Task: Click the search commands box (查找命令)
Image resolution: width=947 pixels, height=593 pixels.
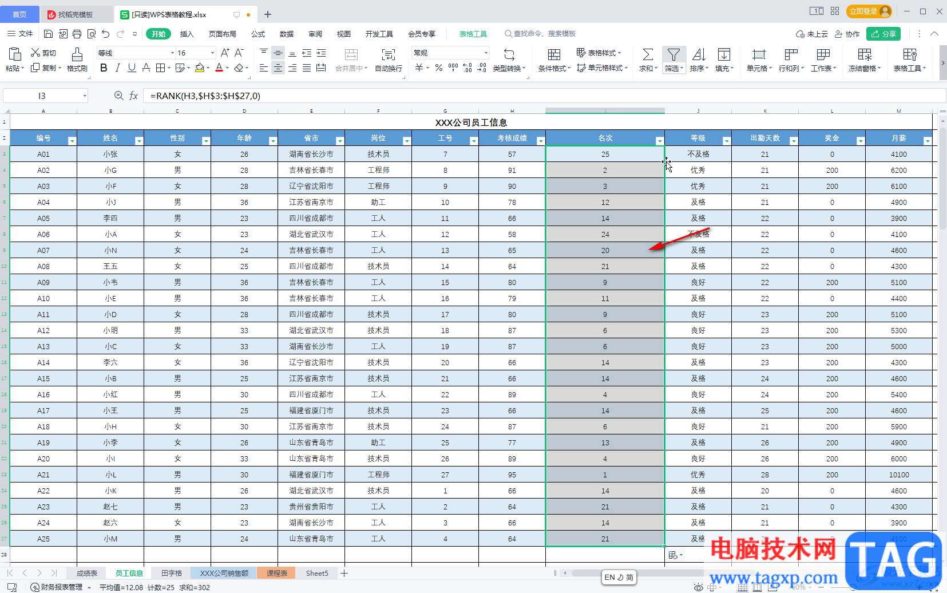Action: tap(540, 34)
